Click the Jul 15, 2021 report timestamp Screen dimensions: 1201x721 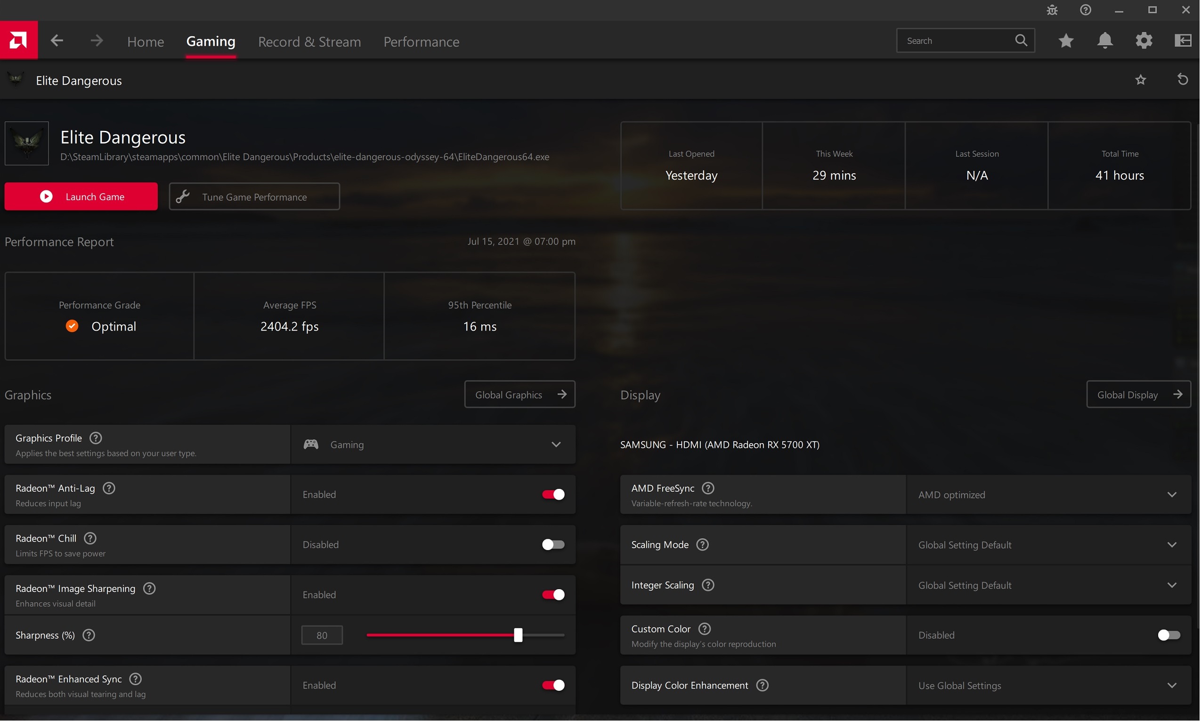pyautogui.click(x=521, y=242)
